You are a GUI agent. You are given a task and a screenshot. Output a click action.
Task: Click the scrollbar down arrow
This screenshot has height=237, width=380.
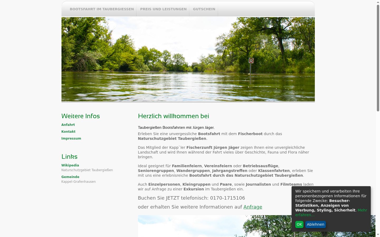click(378, 235)
